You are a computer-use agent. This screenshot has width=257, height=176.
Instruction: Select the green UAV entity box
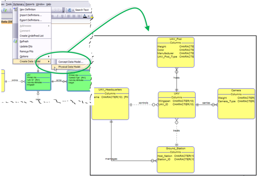pyautogui.click(x=38, y=81)
